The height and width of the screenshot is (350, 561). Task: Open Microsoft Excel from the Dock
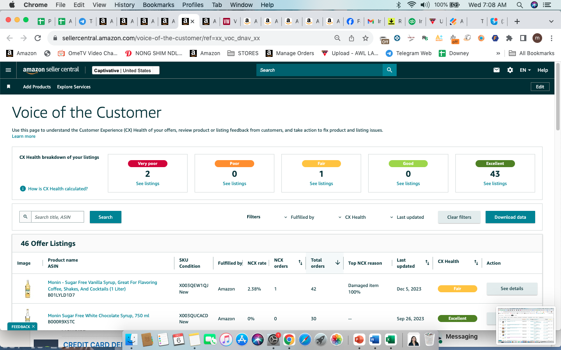[x=390, y=339]
